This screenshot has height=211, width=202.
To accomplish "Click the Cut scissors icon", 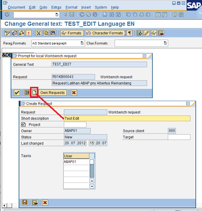I will tap(39, 33).
